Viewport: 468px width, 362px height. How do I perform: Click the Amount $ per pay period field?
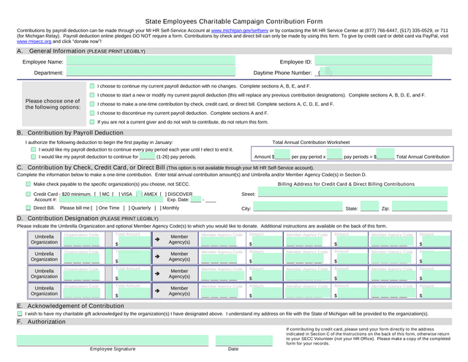pos(282,154)
